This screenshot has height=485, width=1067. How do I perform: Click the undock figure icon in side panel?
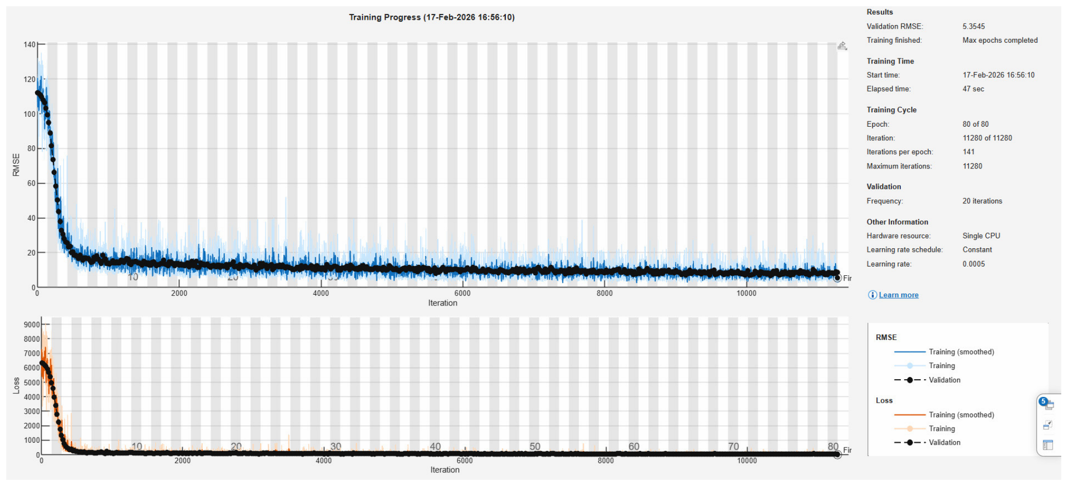[x=1047, y=425]
